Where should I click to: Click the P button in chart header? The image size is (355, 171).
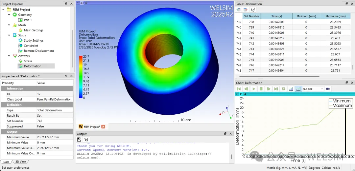(241, 94)
